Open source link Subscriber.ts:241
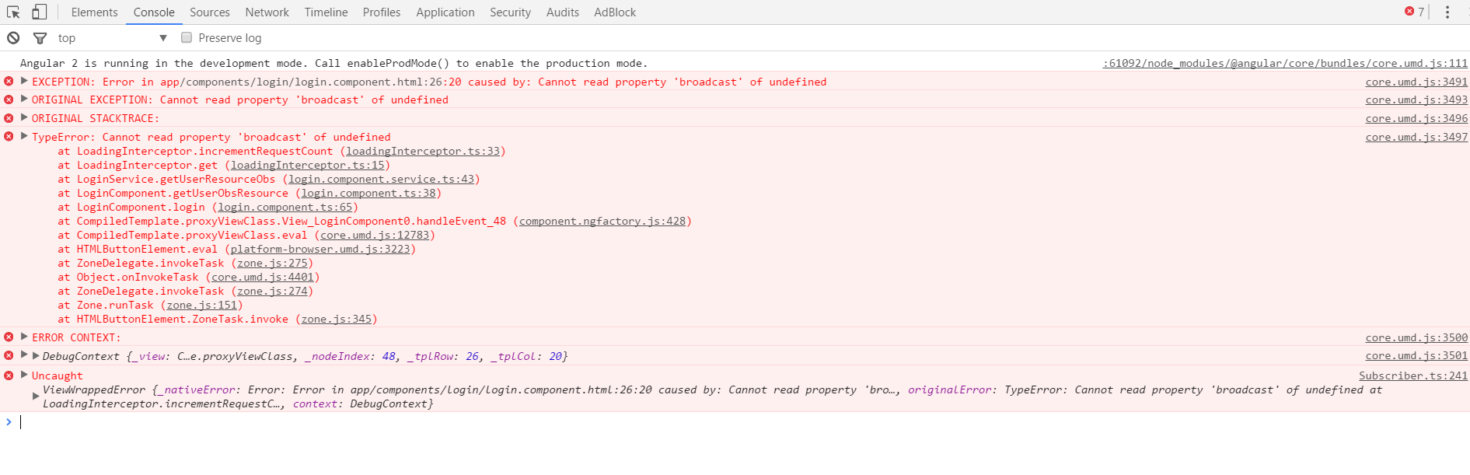Viewport: 1470px width, 475px height. 1413,375
